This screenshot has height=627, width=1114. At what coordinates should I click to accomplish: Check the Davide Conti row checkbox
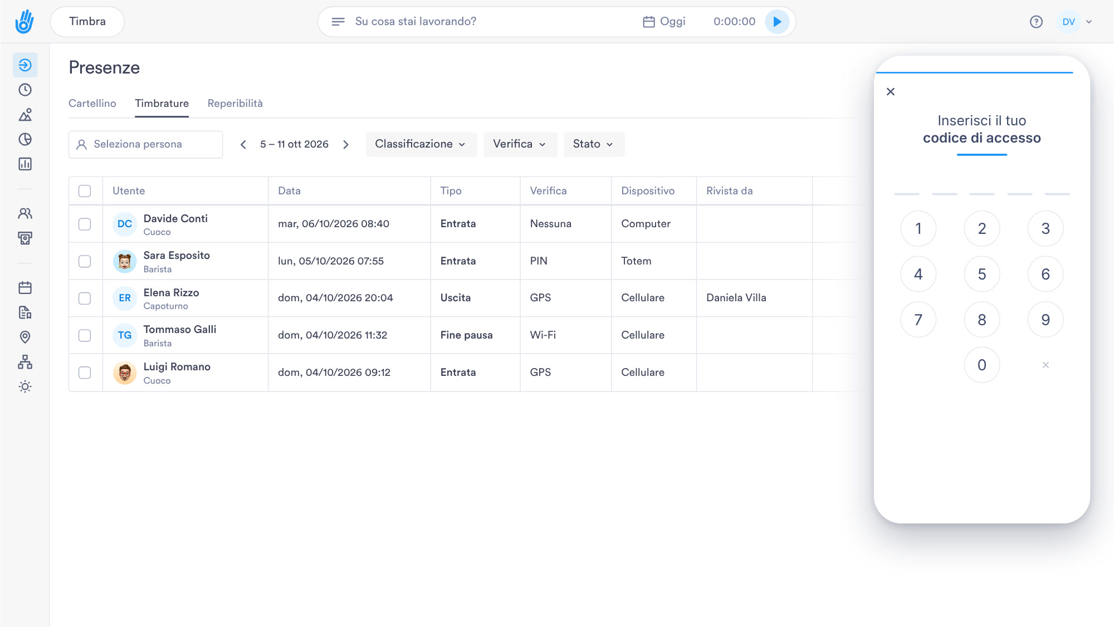(x=85, y=224)
